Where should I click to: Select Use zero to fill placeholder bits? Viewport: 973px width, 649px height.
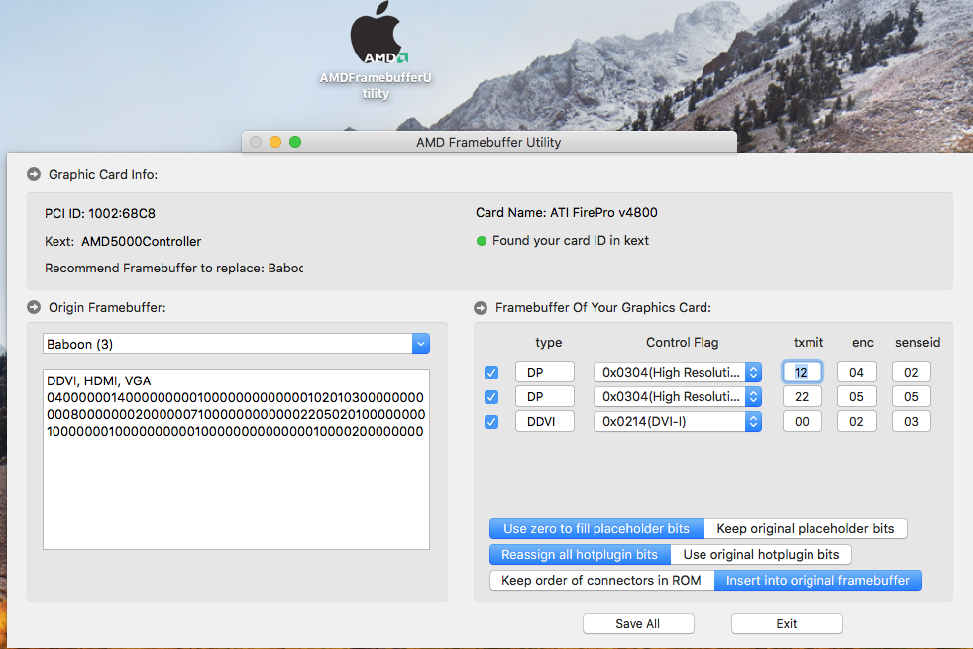pos(596,529)
